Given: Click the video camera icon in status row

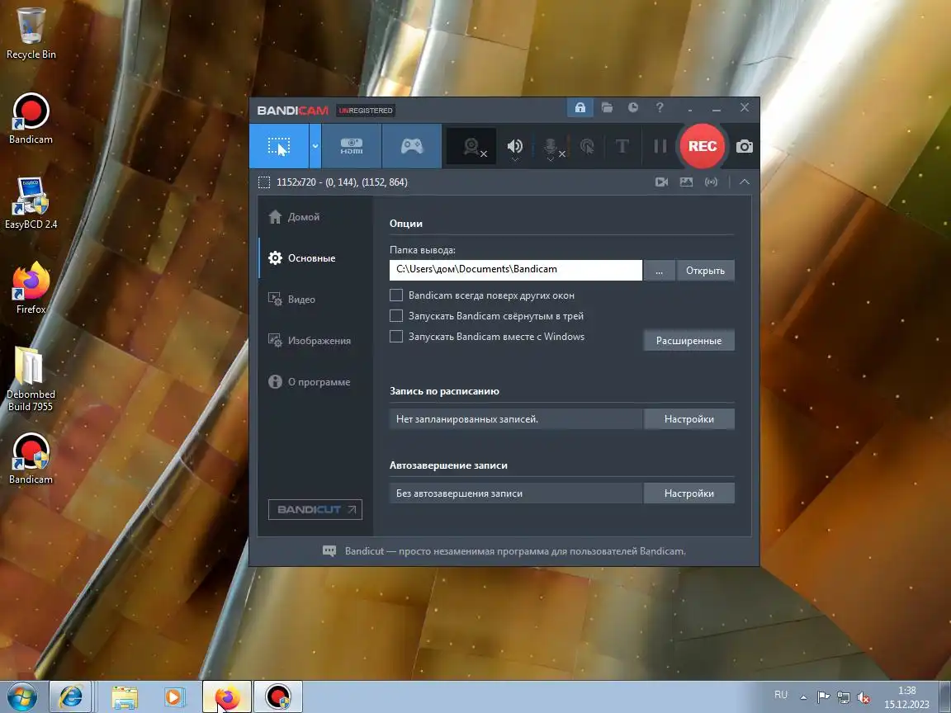Looking at the screenshot, I should [661, 182].
